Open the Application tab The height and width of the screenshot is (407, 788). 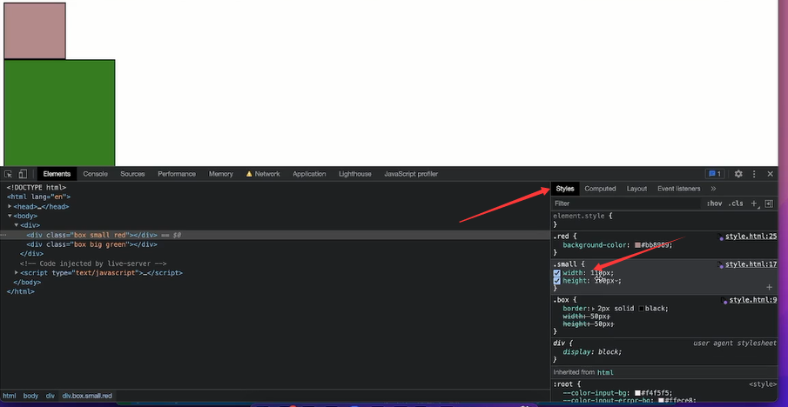click(309, 174)
